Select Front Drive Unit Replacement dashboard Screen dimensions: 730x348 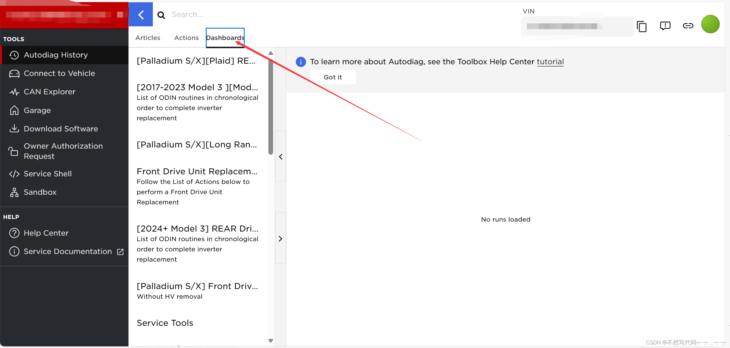coord(197,171)
